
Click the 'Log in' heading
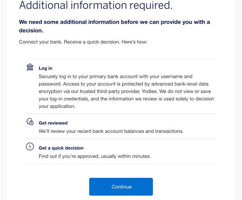[45, 68]
